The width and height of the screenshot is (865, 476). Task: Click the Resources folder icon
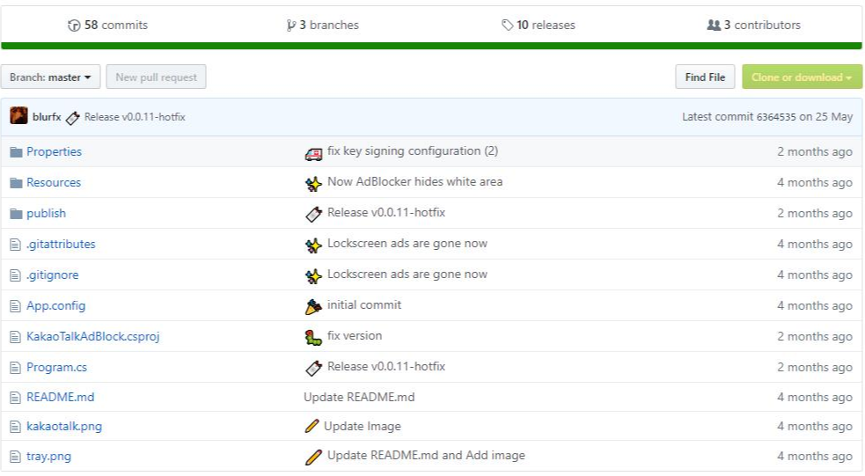point(16,183)
